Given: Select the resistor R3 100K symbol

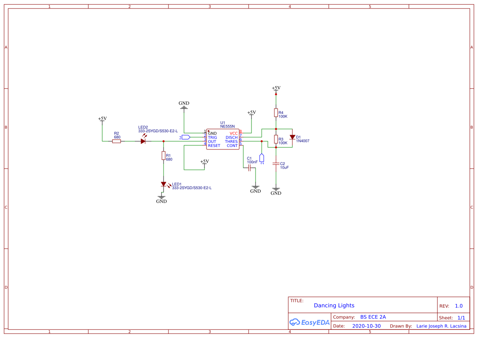Looking at the screenshot, I should point(276,139).
